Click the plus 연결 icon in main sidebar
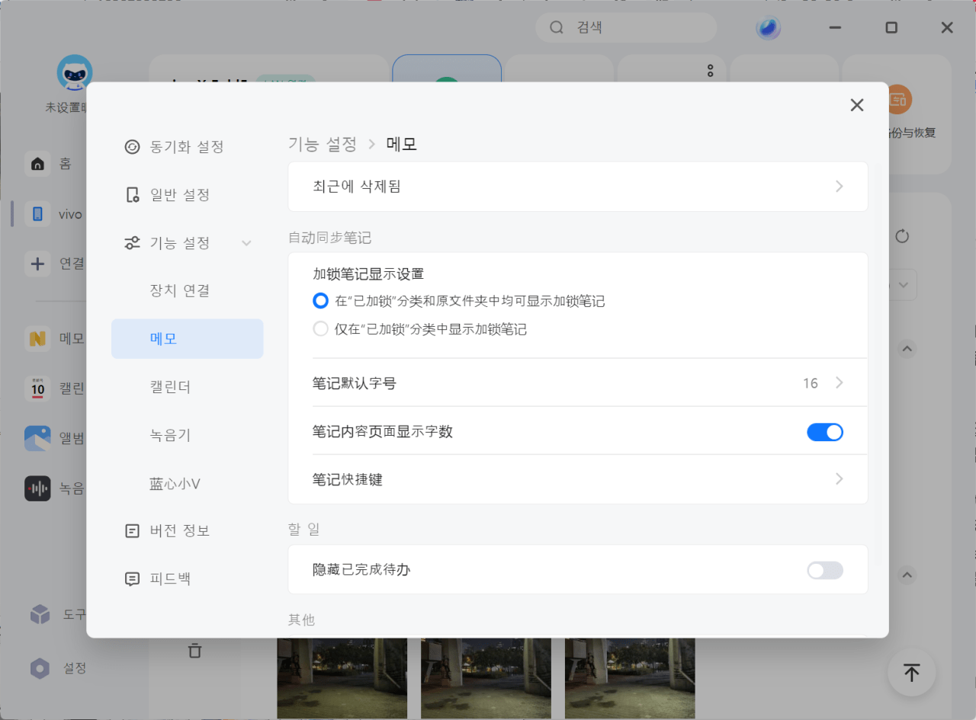 click(x=37, y=264)
